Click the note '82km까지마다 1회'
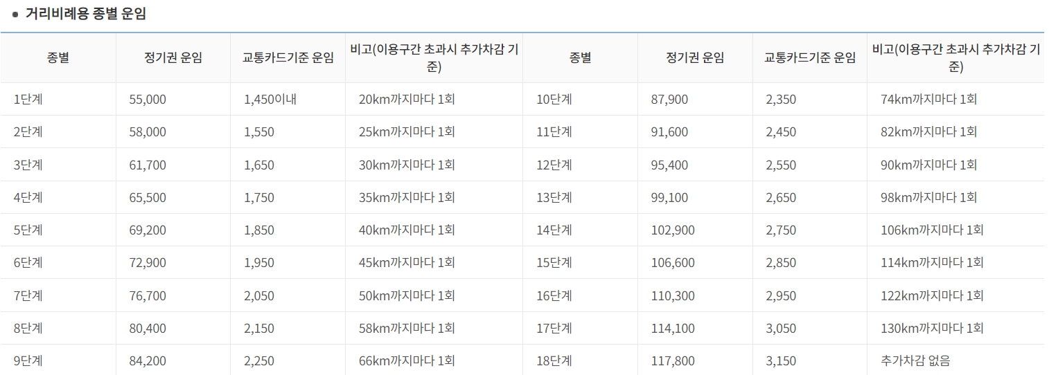The height and width of the screenshot is (375, 1049). tap(929, 131)
